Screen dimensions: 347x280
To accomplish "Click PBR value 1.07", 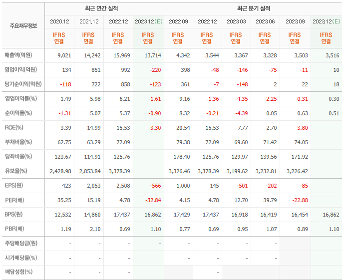I will (271, 229).
